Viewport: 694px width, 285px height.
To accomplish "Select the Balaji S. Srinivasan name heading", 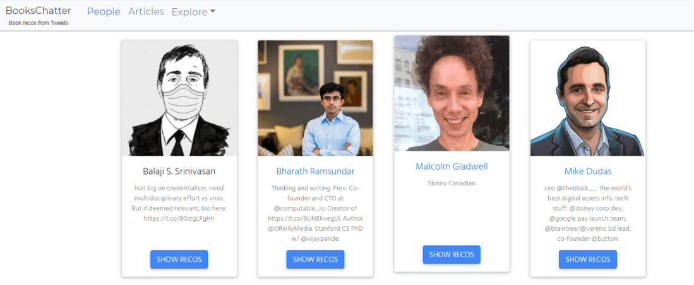I will point(179,172).
